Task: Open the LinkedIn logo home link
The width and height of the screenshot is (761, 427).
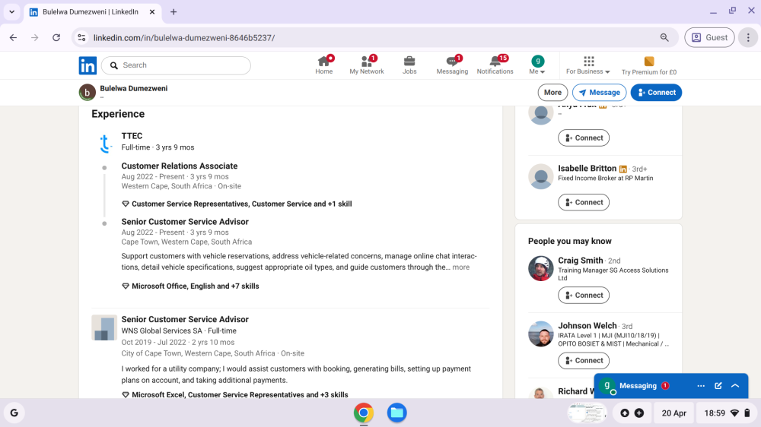Action: 88,65
